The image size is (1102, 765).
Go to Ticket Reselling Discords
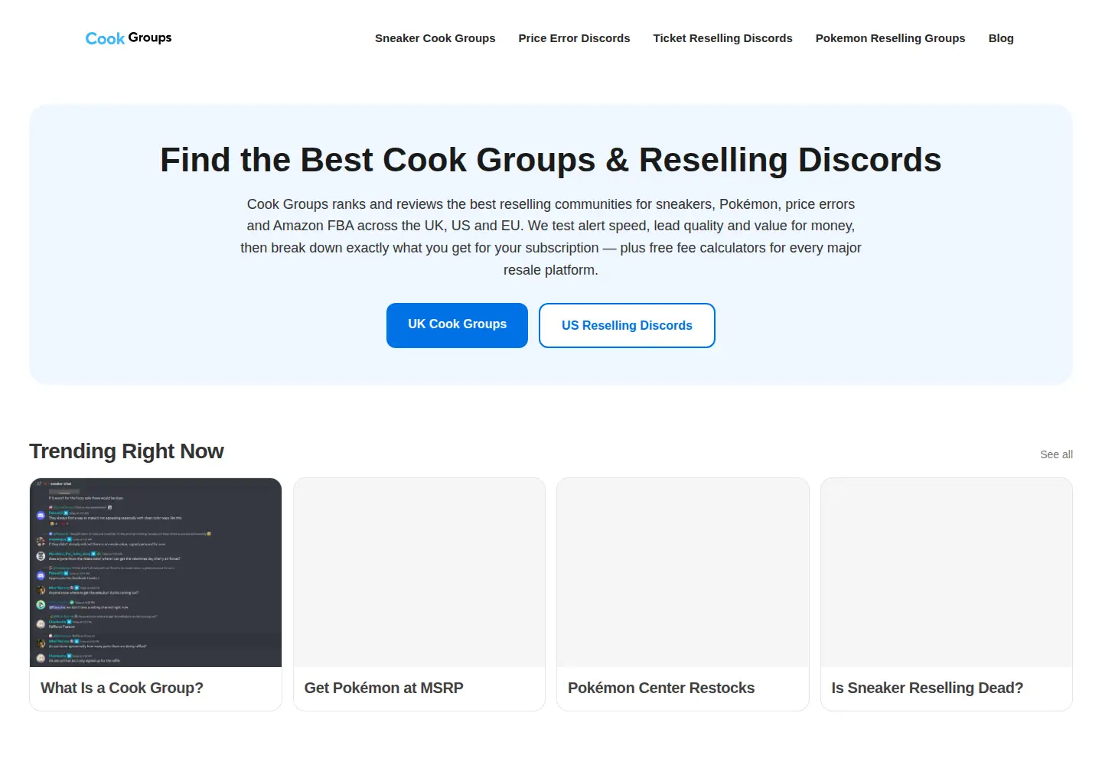pos(722,38)
